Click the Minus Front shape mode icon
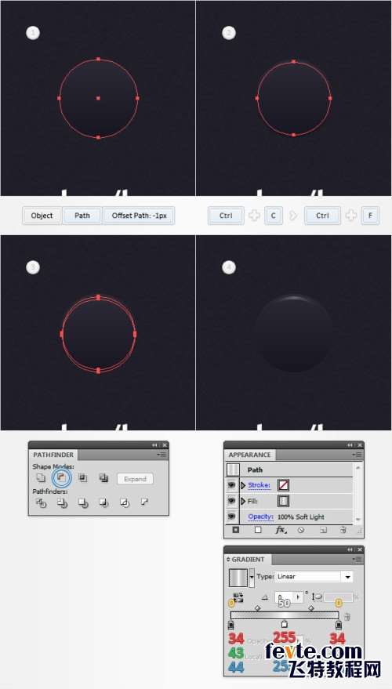The image size is (392, 689). pyautogui.click(x=61, y=477)
